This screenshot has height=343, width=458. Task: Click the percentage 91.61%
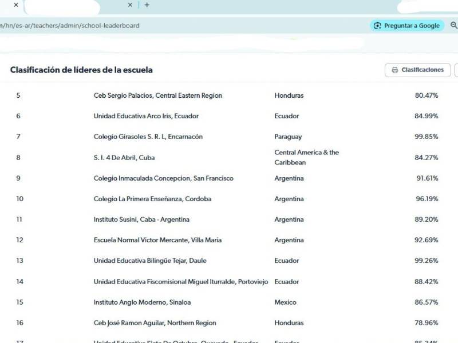427,178
